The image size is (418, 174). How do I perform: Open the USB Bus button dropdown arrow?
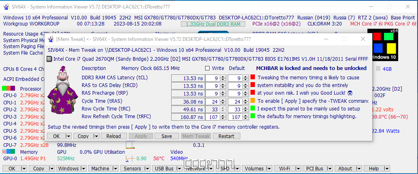178,168
